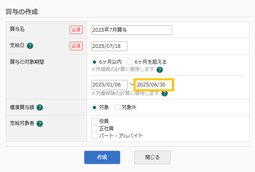Screen dimensions: 255x172
Task: Choose 対象 for 標準賞与額
Action: click(94, 107)
